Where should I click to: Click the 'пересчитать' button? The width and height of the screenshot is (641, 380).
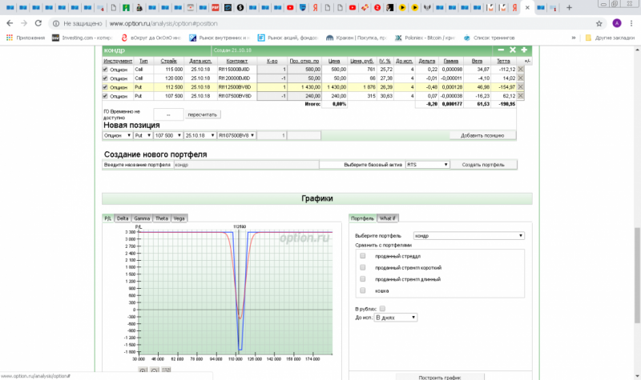pyautogui.click(x=202, y=114)
